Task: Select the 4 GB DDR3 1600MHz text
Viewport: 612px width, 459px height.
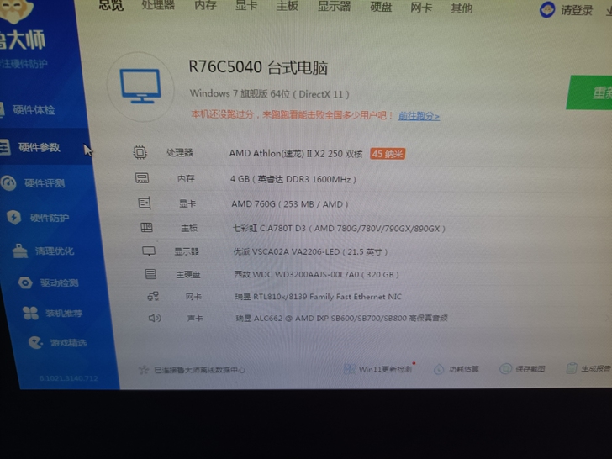Action: pos(293,179)
